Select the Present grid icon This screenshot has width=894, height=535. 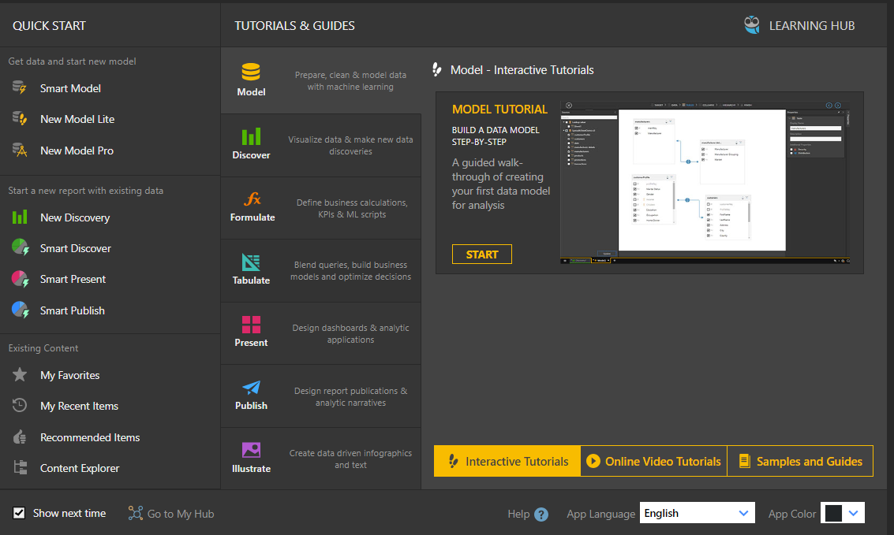pyautogui.click(x=251, y=325)
